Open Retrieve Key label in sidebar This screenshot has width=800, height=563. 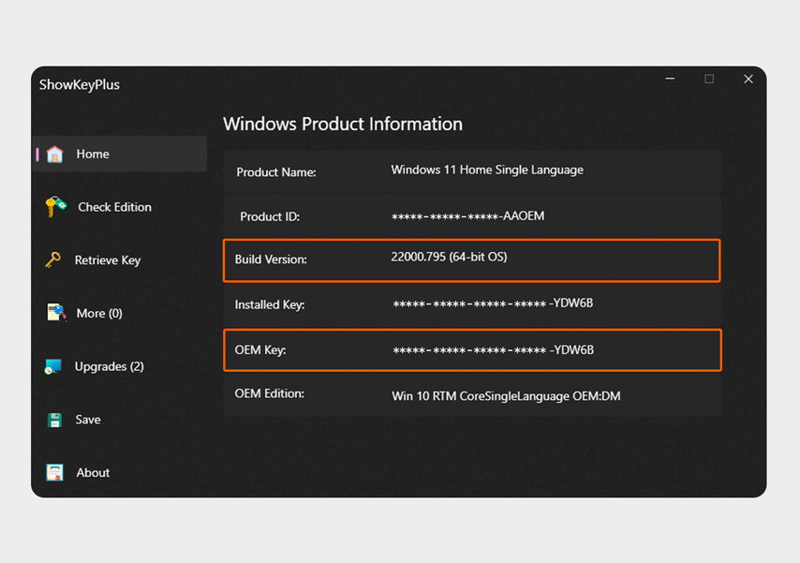[108, 260]
